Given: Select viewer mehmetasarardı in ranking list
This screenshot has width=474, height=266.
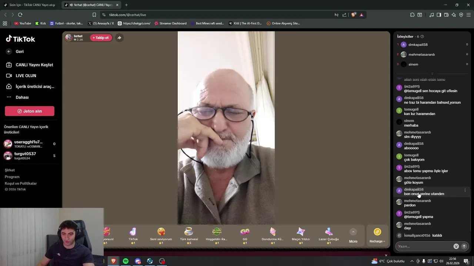Looking at the screenshot, I should [x=432, y=54].
